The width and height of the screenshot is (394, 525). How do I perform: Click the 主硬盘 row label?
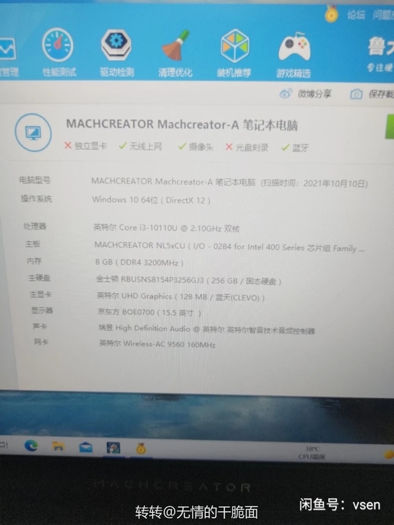coord(39,278)
